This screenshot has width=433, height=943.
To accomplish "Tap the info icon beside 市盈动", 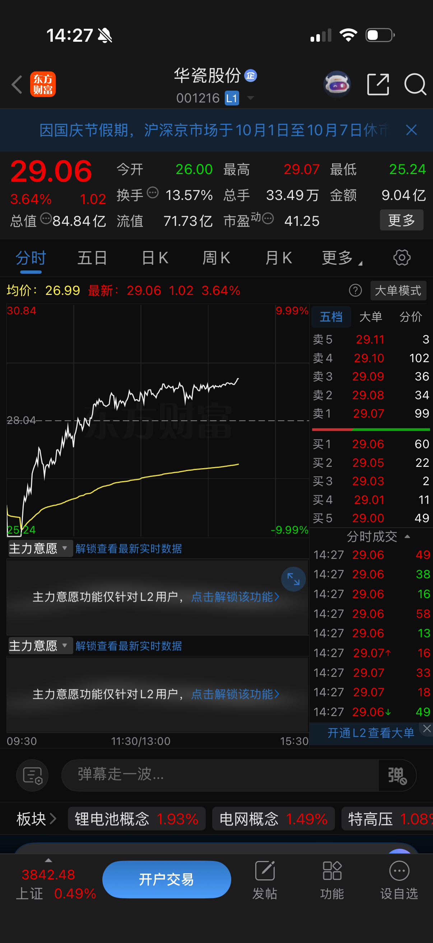I will (268, 219).
